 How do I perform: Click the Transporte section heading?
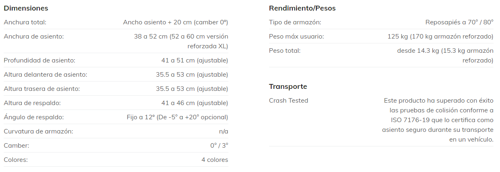(288, 86)
